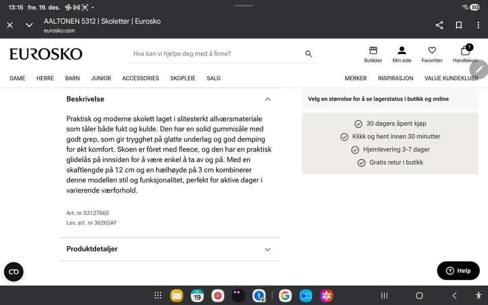Minimize the tab with the down chevron
Screen dimensions: 488x305
(x=29, y=25)
